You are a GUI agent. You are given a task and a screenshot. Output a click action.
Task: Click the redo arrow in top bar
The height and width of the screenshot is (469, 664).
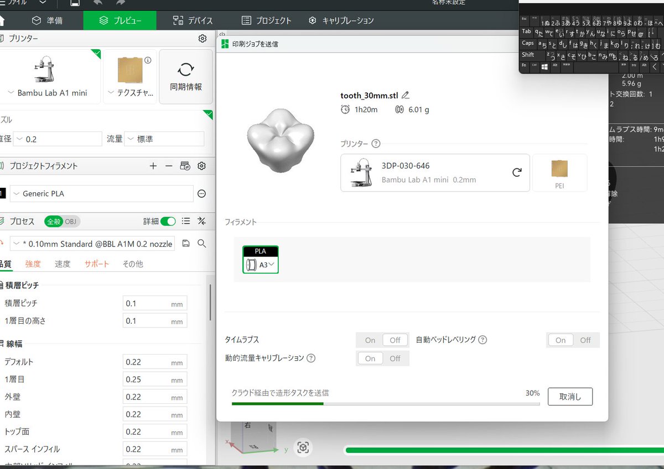click(121, 3)
